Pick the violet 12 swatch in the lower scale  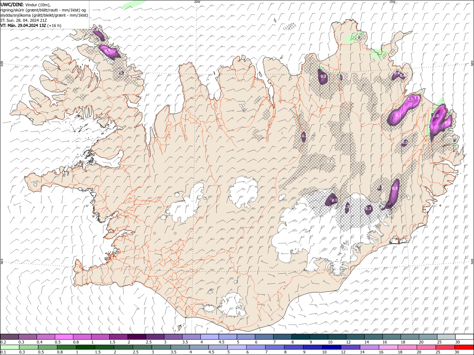(x=350, y=347)
